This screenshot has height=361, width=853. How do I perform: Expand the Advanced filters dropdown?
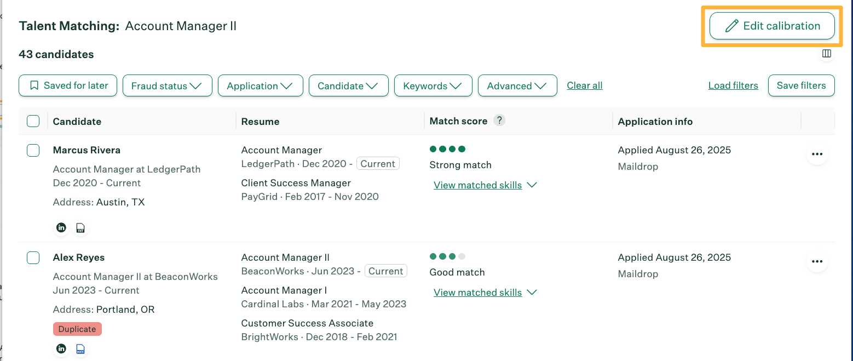(x=517, y=85)
